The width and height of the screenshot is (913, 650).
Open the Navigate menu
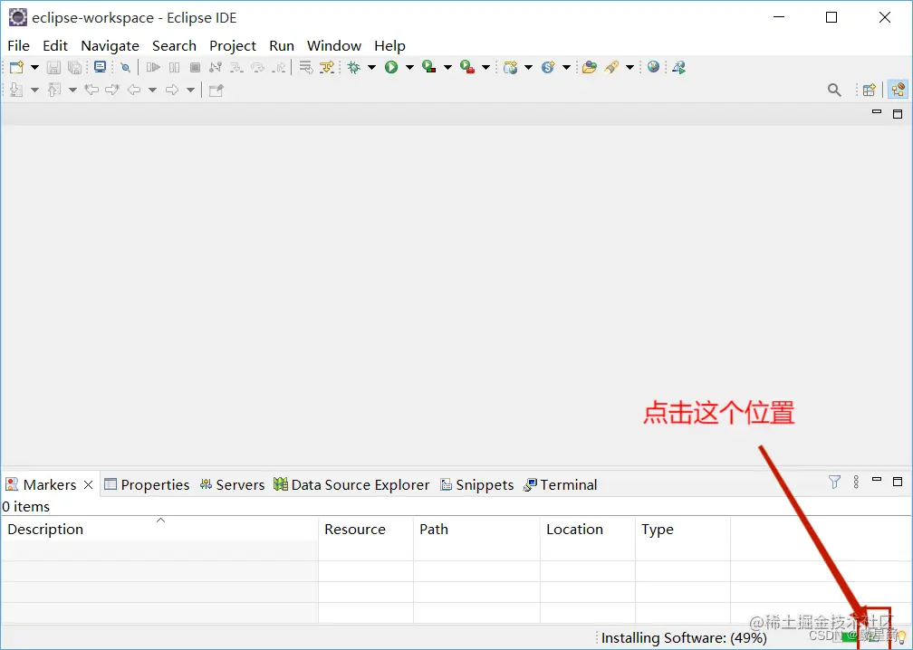coord(111,46)
